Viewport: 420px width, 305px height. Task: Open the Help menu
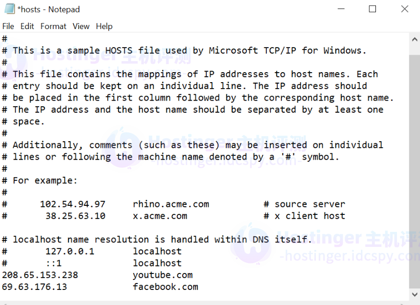coord(104,26)
